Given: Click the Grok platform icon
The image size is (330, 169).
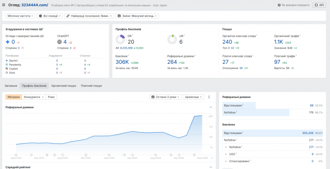Looking at the screenshot, I should point(7,73).
